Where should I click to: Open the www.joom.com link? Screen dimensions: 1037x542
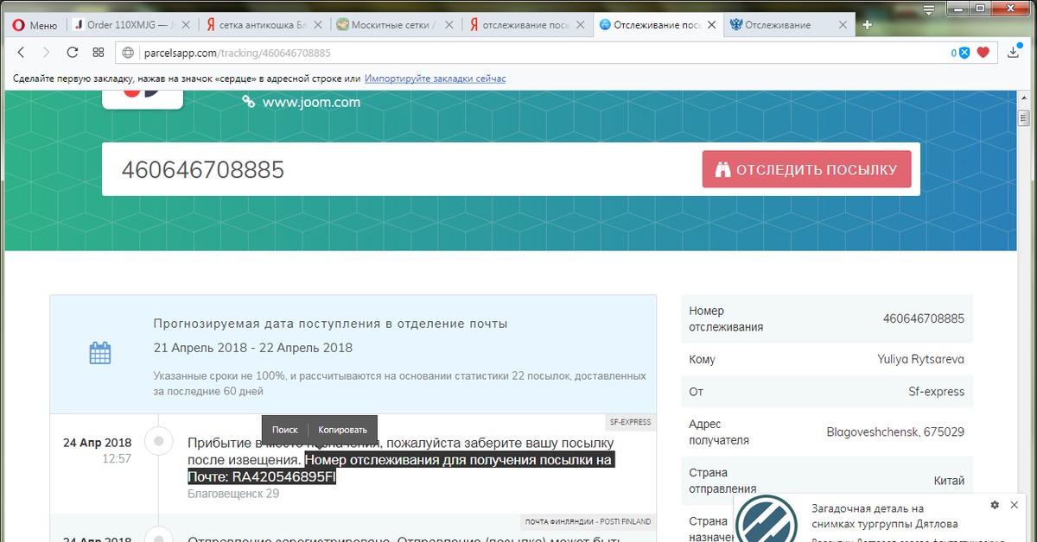click(x=311, y=102)
